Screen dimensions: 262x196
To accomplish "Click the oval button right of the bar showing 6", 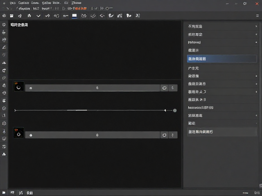I will point(164,88).
